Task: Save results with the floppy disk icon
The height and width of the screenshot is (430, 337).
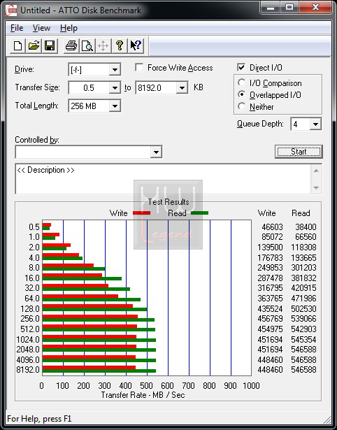Action: [50, 45]
